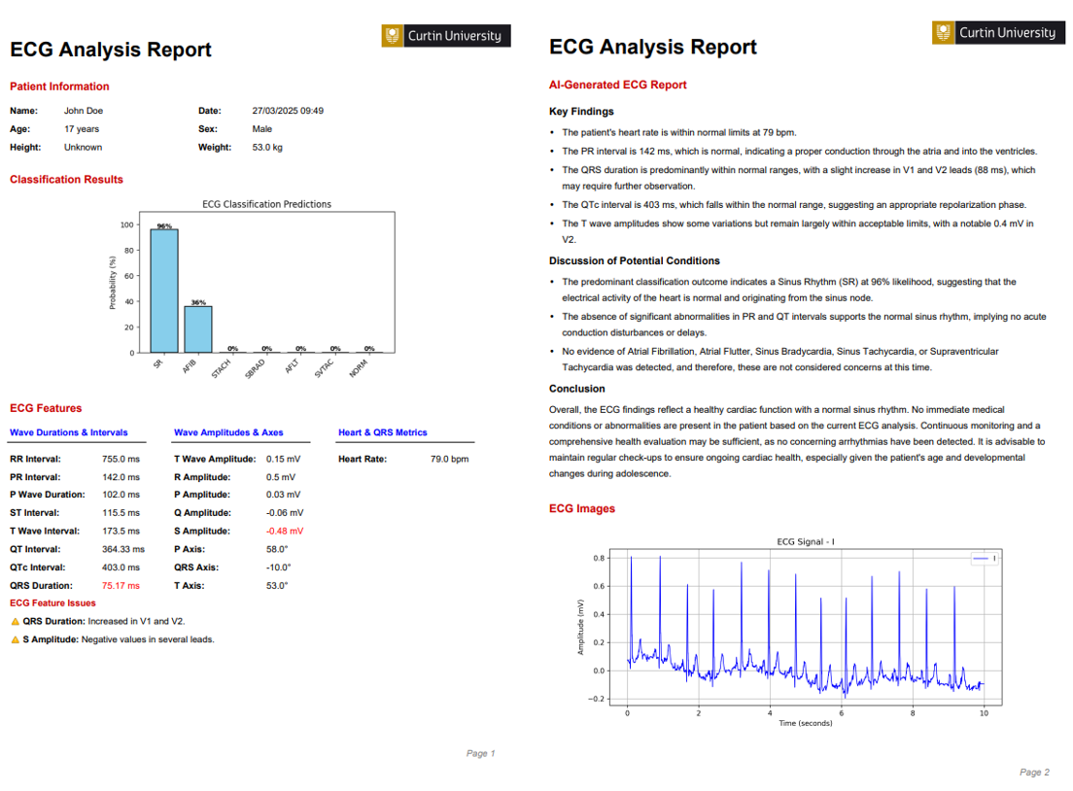
Task: Click the QRS Axis value -10.0°
Action: [x=279, y=567]
